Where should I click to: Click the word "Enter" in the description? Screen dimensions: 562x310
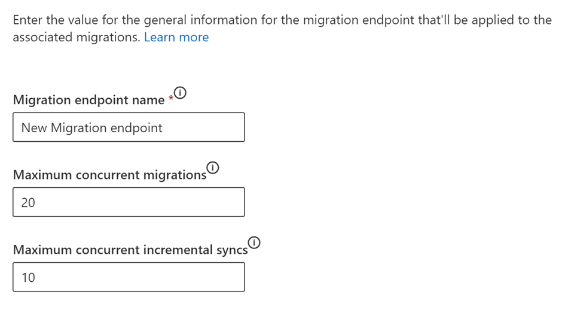tap(29, 20)
